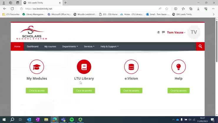Show hidden system tray icons

(173, 120)
